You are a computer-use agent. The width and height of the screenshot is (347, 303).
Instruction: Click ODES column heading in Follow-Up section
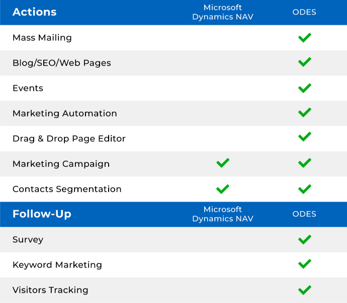304,214
